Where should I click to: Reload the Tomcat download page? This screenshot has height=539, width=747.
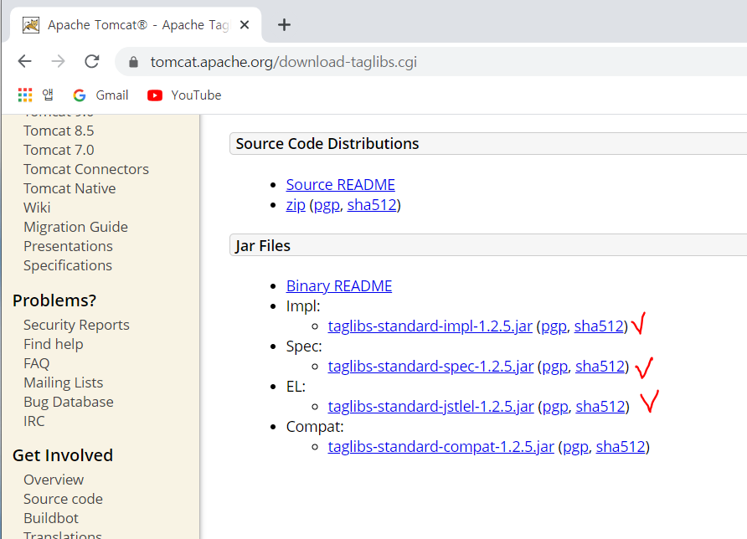click(x=91, y=61)
